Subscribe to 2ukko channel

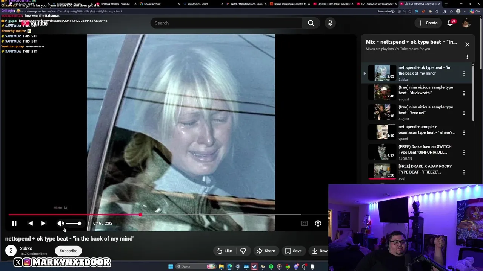(68, 251)
